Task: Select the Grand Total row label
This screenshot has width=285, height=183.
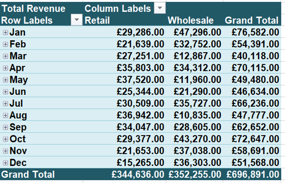Action: 28,174
